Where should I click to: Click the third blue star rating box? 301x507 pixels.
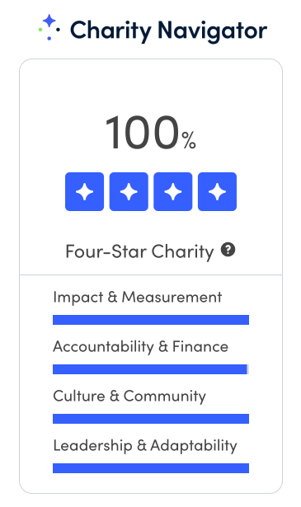pyautogui.click(x=173, y=192)
